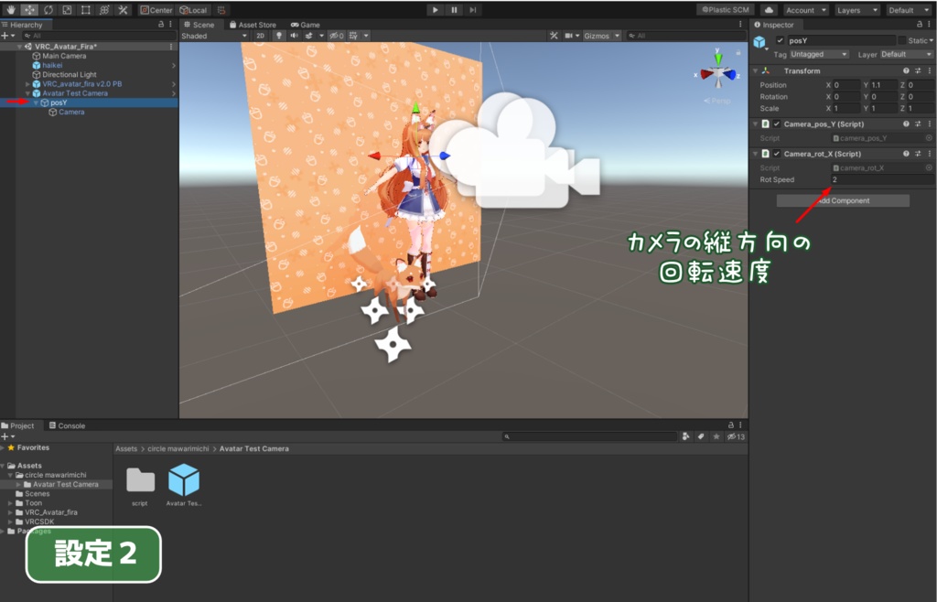Enable the Static checkbox for posY

click(902, 40)
